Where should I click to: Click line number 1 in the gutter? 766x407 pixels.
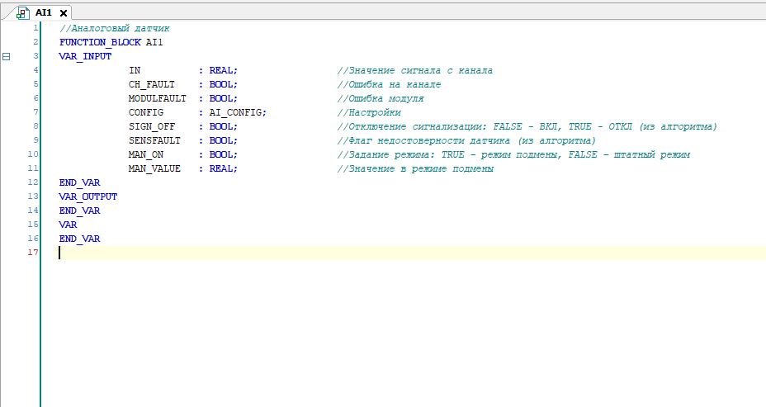coord(35,28)
